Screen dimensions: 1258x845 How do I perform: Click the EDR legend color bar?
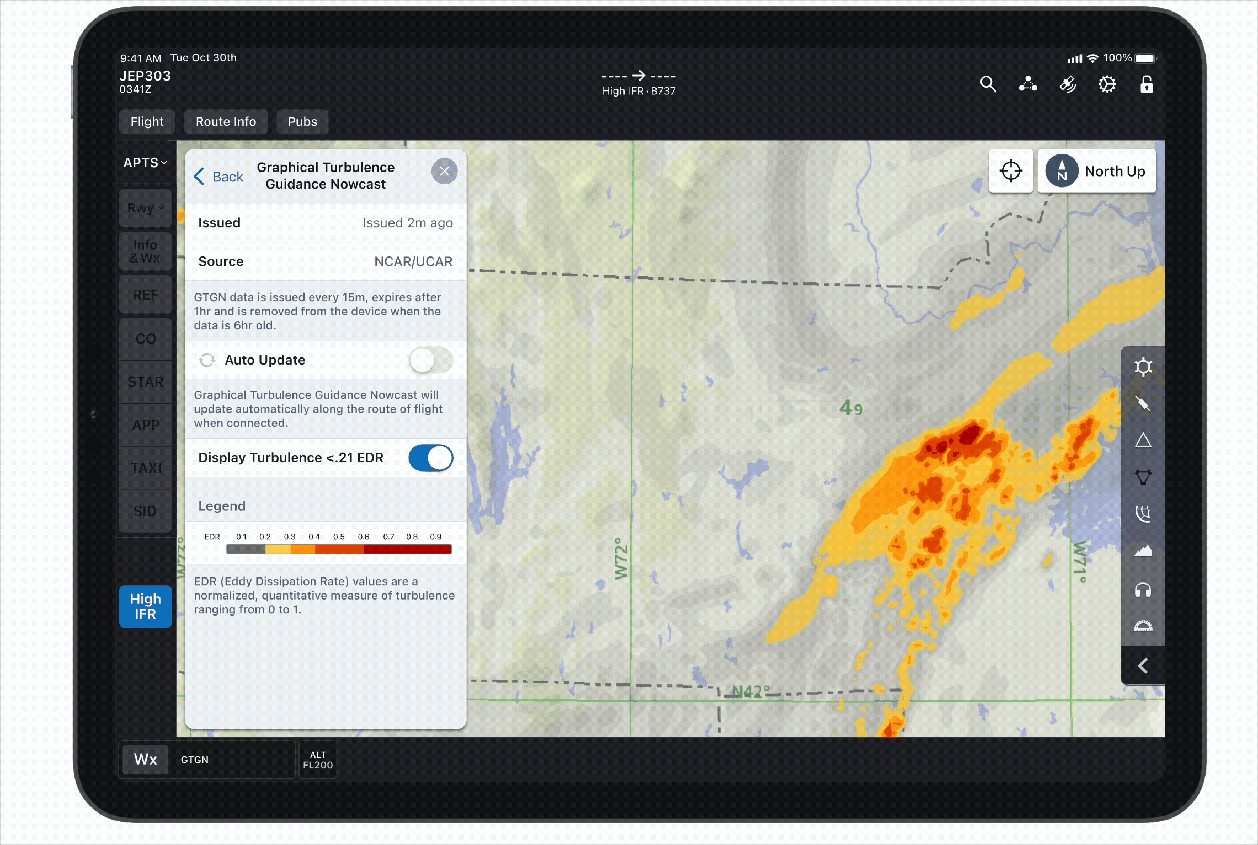[x=339, y=549]
